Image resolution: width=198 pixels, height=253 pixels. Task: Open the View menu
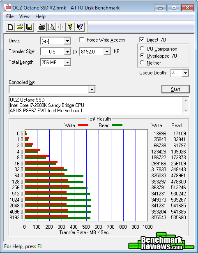tap(24, 16)
